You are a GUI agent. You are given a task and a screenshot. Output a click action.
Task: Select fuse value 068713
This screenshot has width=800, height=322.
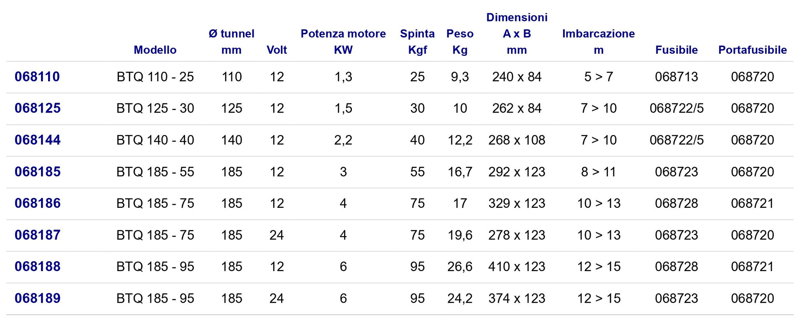(x=676, y=77)
